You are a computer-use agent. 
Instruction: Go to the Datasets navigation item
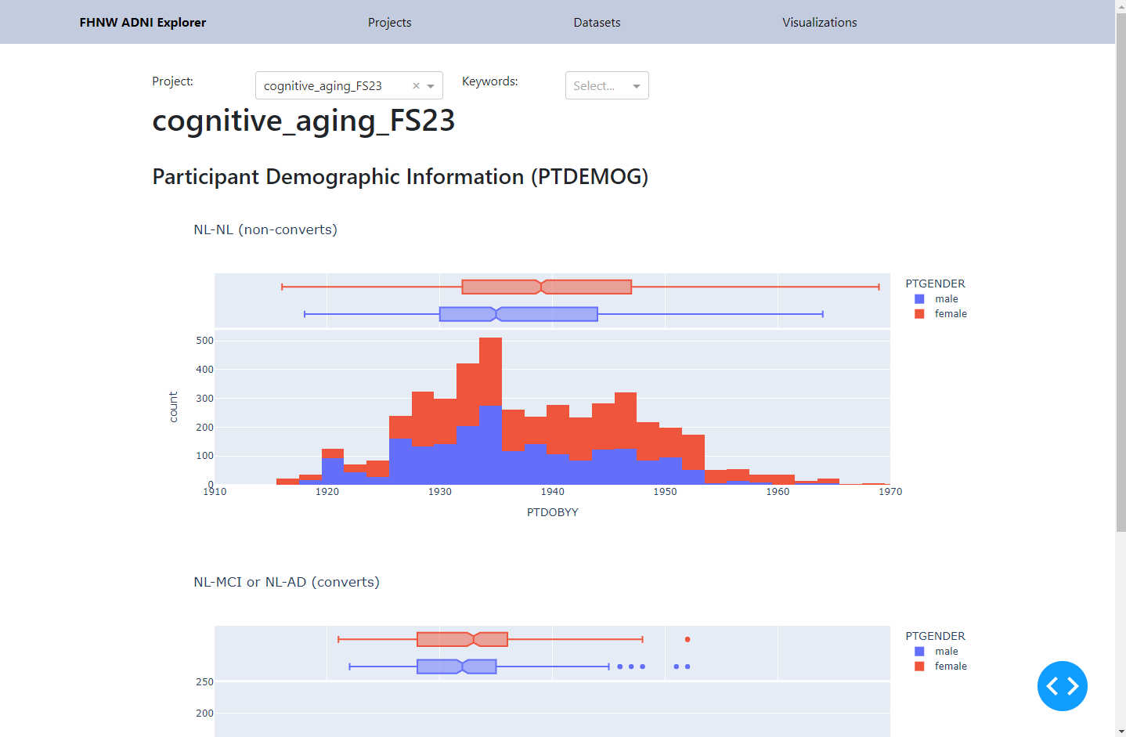click(597, 22)
